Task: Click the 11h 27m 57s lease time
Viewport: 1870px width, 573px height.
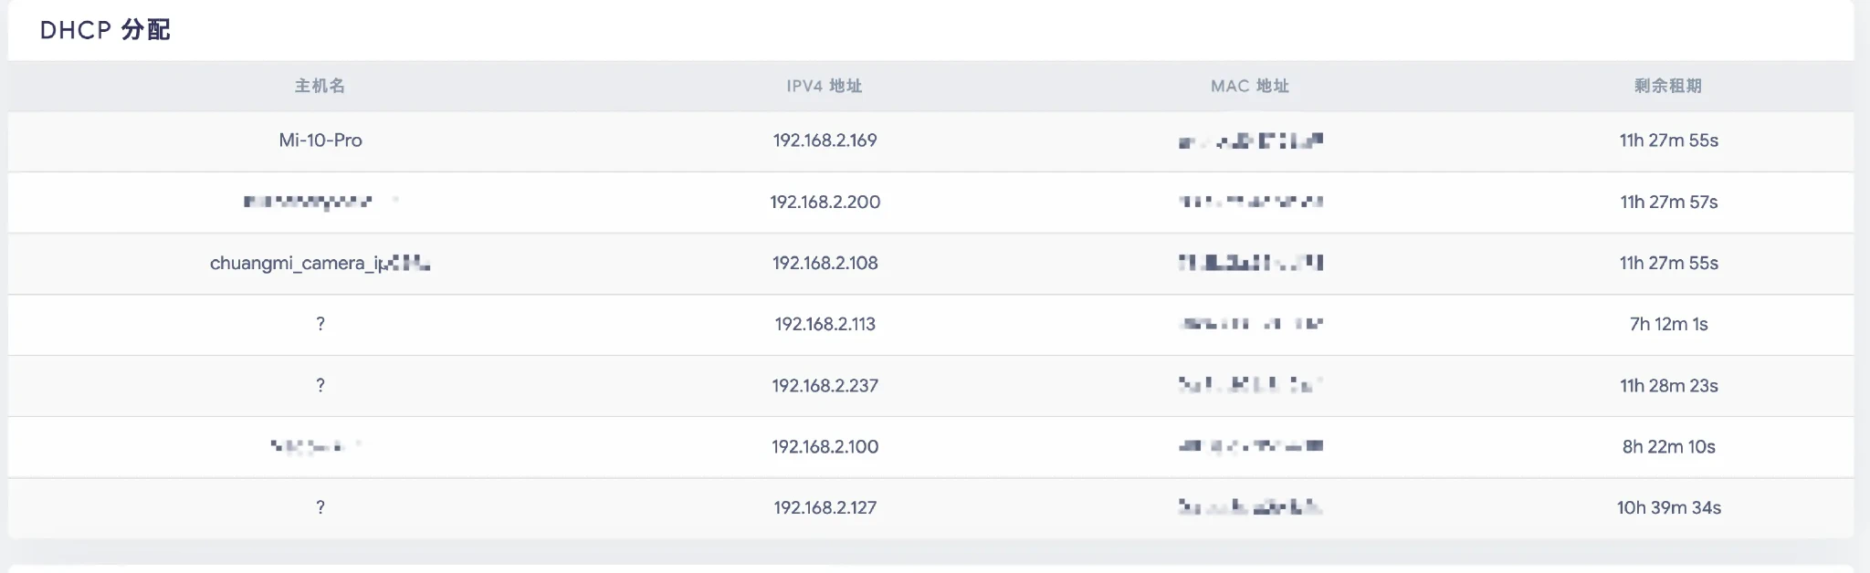Action: (1668, 202)
